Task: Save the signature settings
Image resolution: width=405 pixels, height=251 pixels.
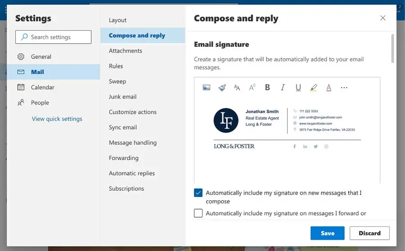Action: click(x=327, y=233)
